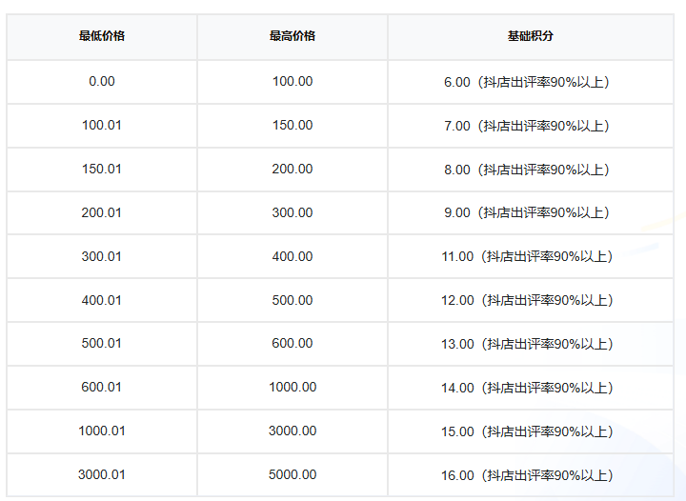Select the 11.00 base points cell
The image size is (686, 501).
[531, 256]
